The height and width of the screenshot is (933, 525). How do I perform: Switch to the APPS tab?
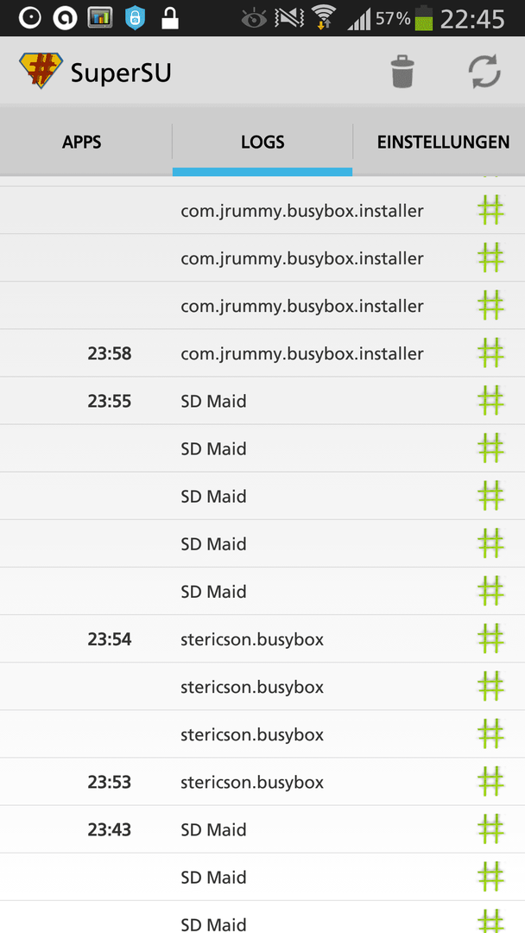(82, 143)
